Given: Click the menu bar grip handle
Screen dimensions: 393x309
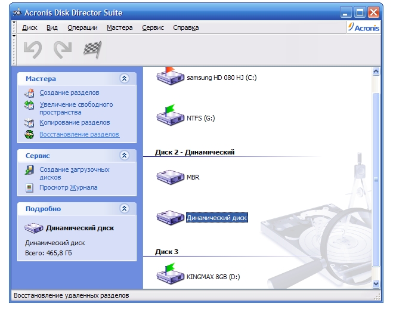Looking at the screenshot, I should click(x=14, y=27).
